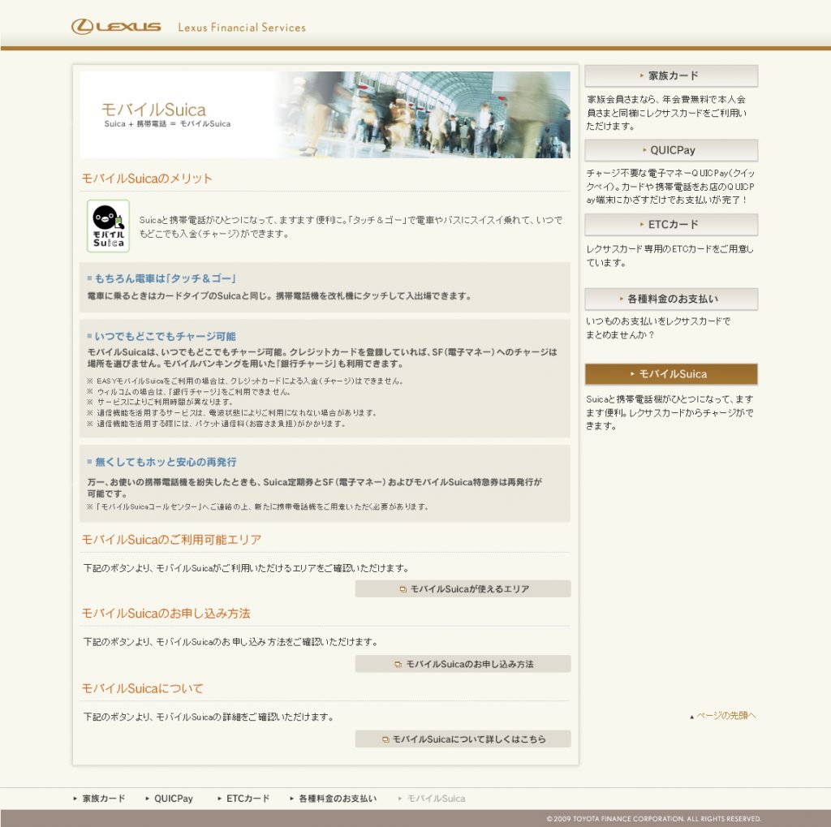
Task: Click the Lexus logo in header
Action: 116,27
